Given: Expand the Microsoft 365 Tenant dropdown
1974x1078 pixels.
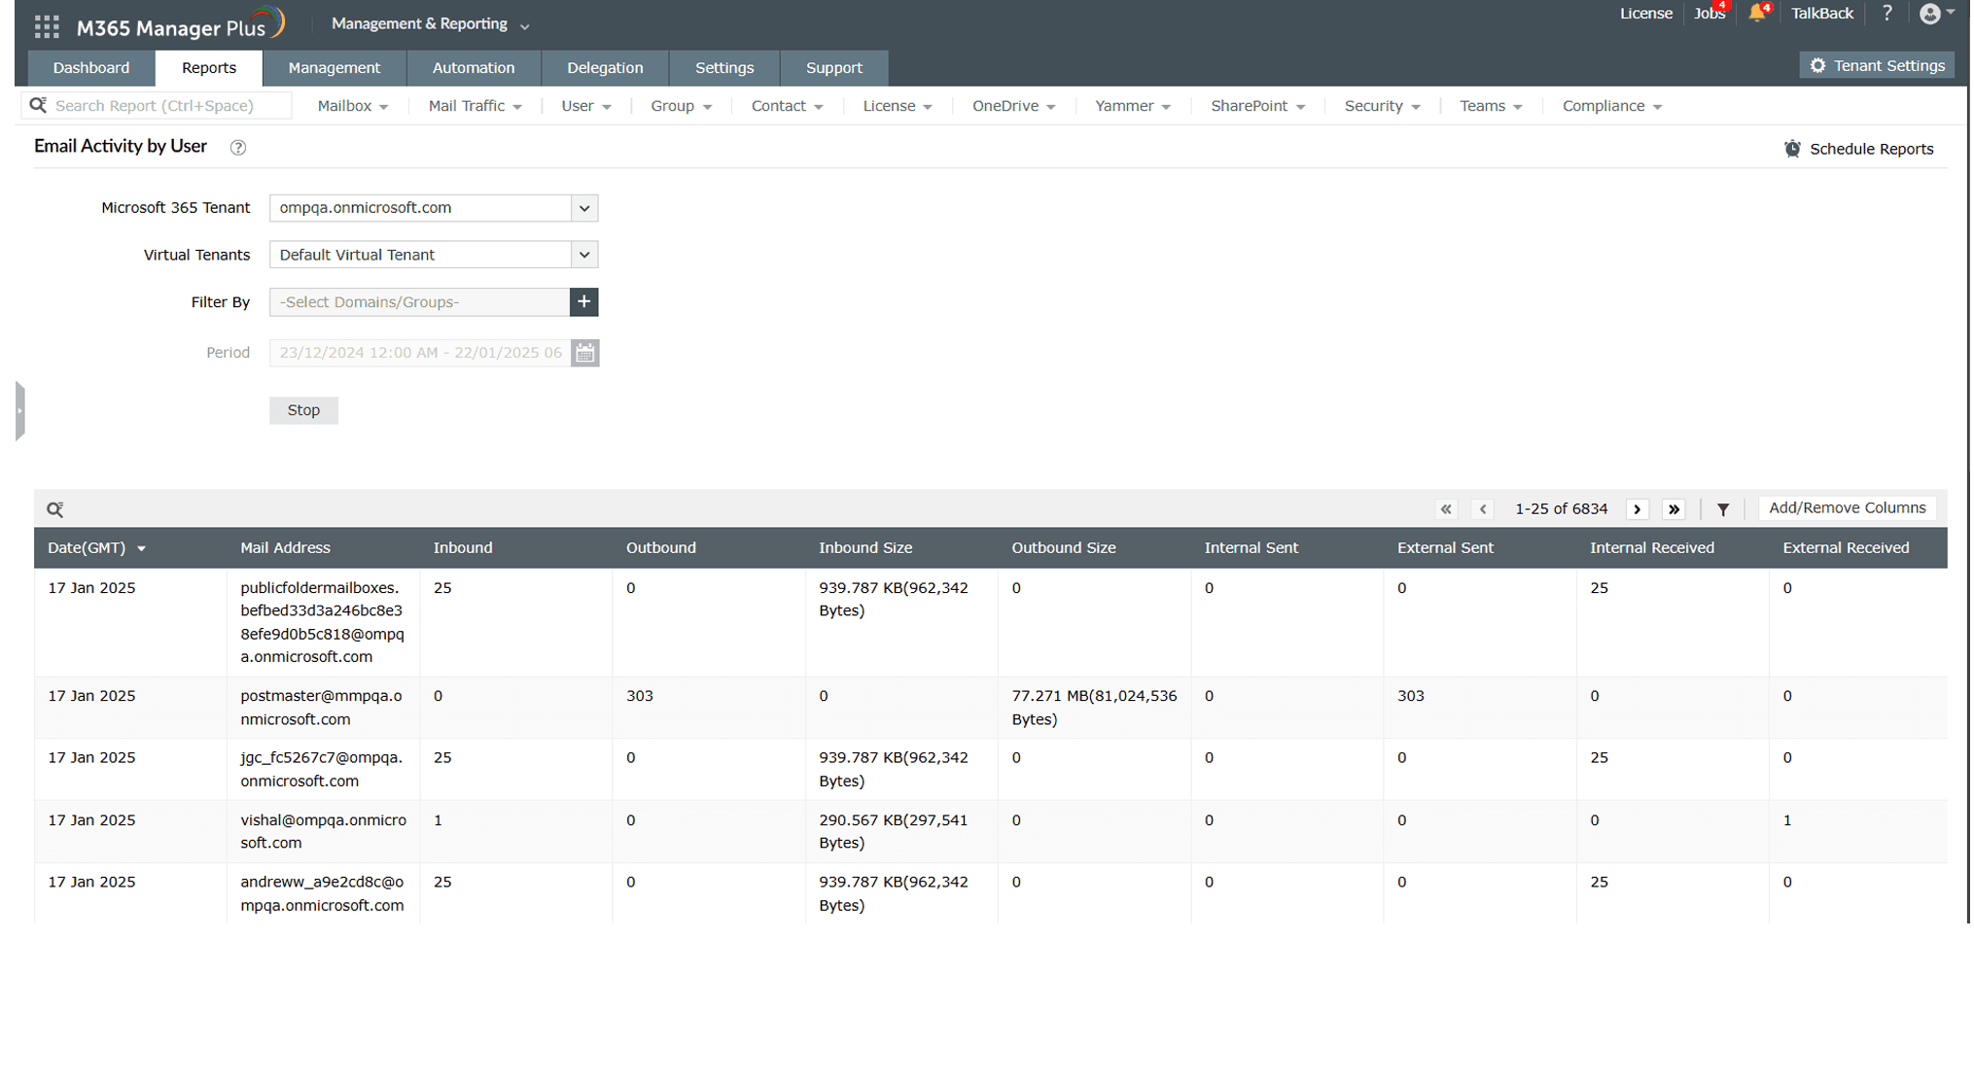Looking at the screenshot, I should (x=583, y=208).
